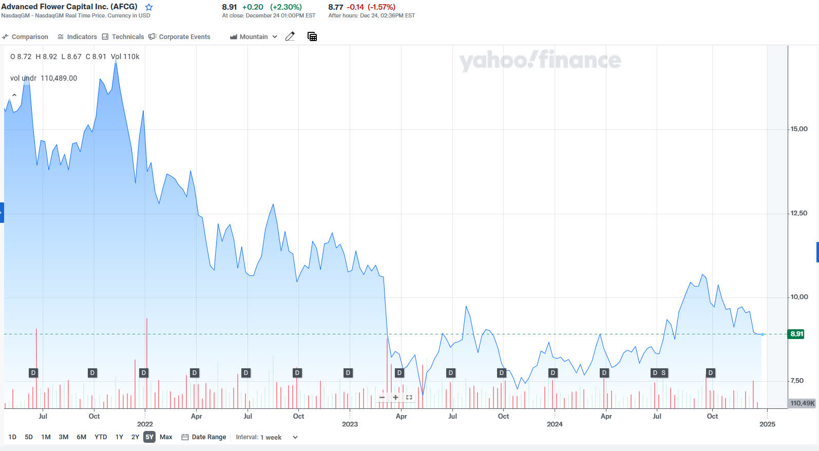Select the Max time range
819x451 pixels.
(166, 437)
